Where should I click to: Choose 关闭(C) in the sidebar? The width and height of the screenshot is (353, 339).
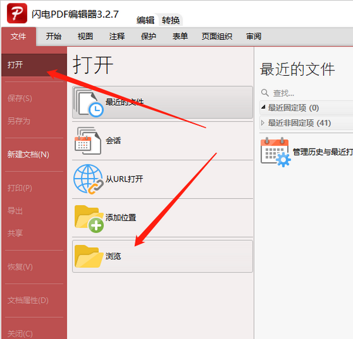pyautogui.click(x=20, y=334)
